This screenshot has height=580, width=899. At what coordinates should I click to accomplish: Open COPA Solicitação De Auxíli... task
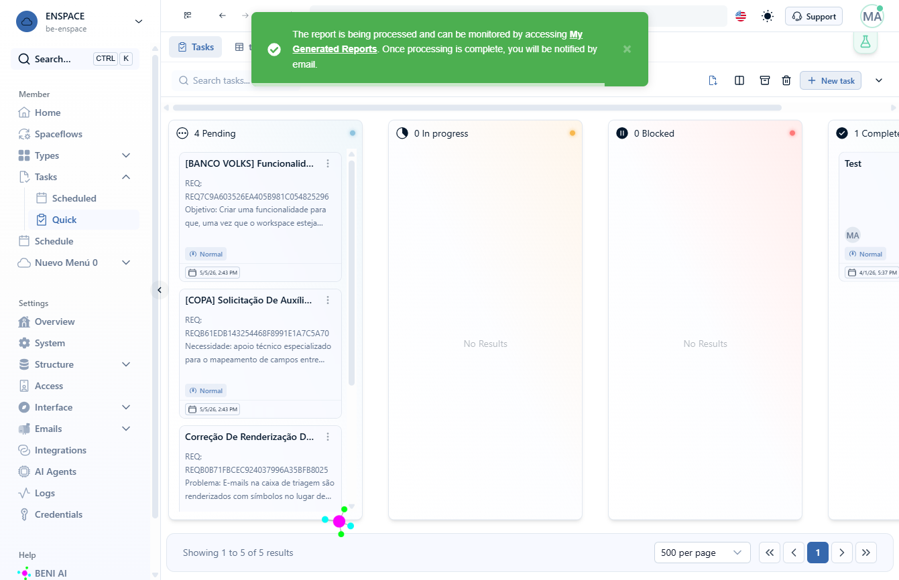[x=260, y=353]
